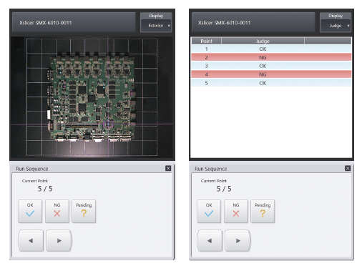Select point 4 NG row
The height and width of the screenshot is (271, 362).
coord(271,74)
